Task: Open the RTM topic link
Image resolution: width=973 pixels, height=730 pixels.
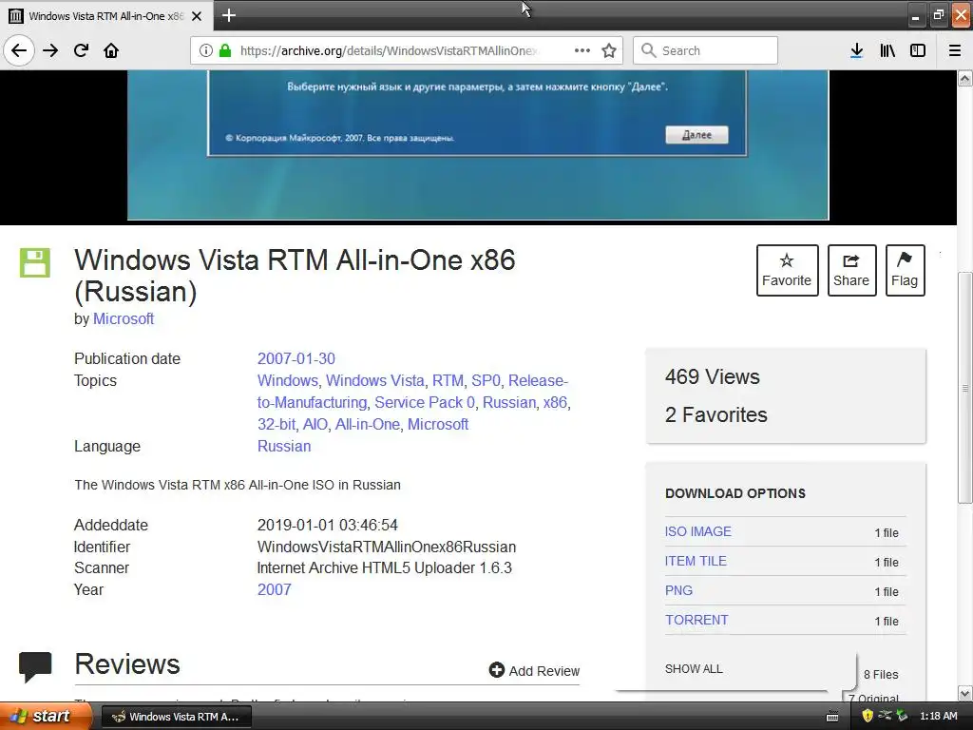Action: point(448,380)
